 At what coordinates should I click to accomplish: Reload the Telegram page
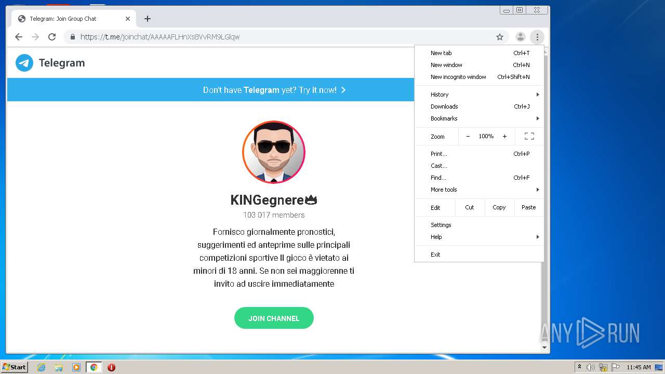[x=52, y=37]
